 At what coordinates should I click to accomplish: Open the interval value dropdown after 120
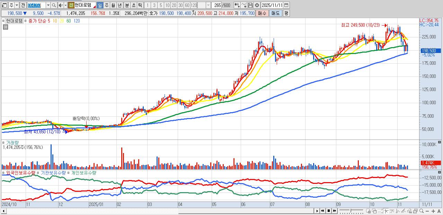[208, 5]
